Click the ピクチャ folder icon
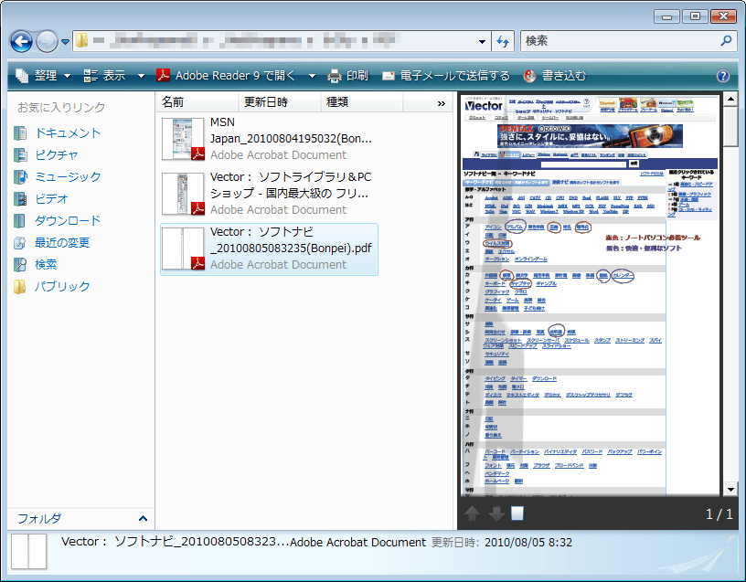The width and height of the screenshot is (746, 582). pyautogui.click(x=20, y=155)
